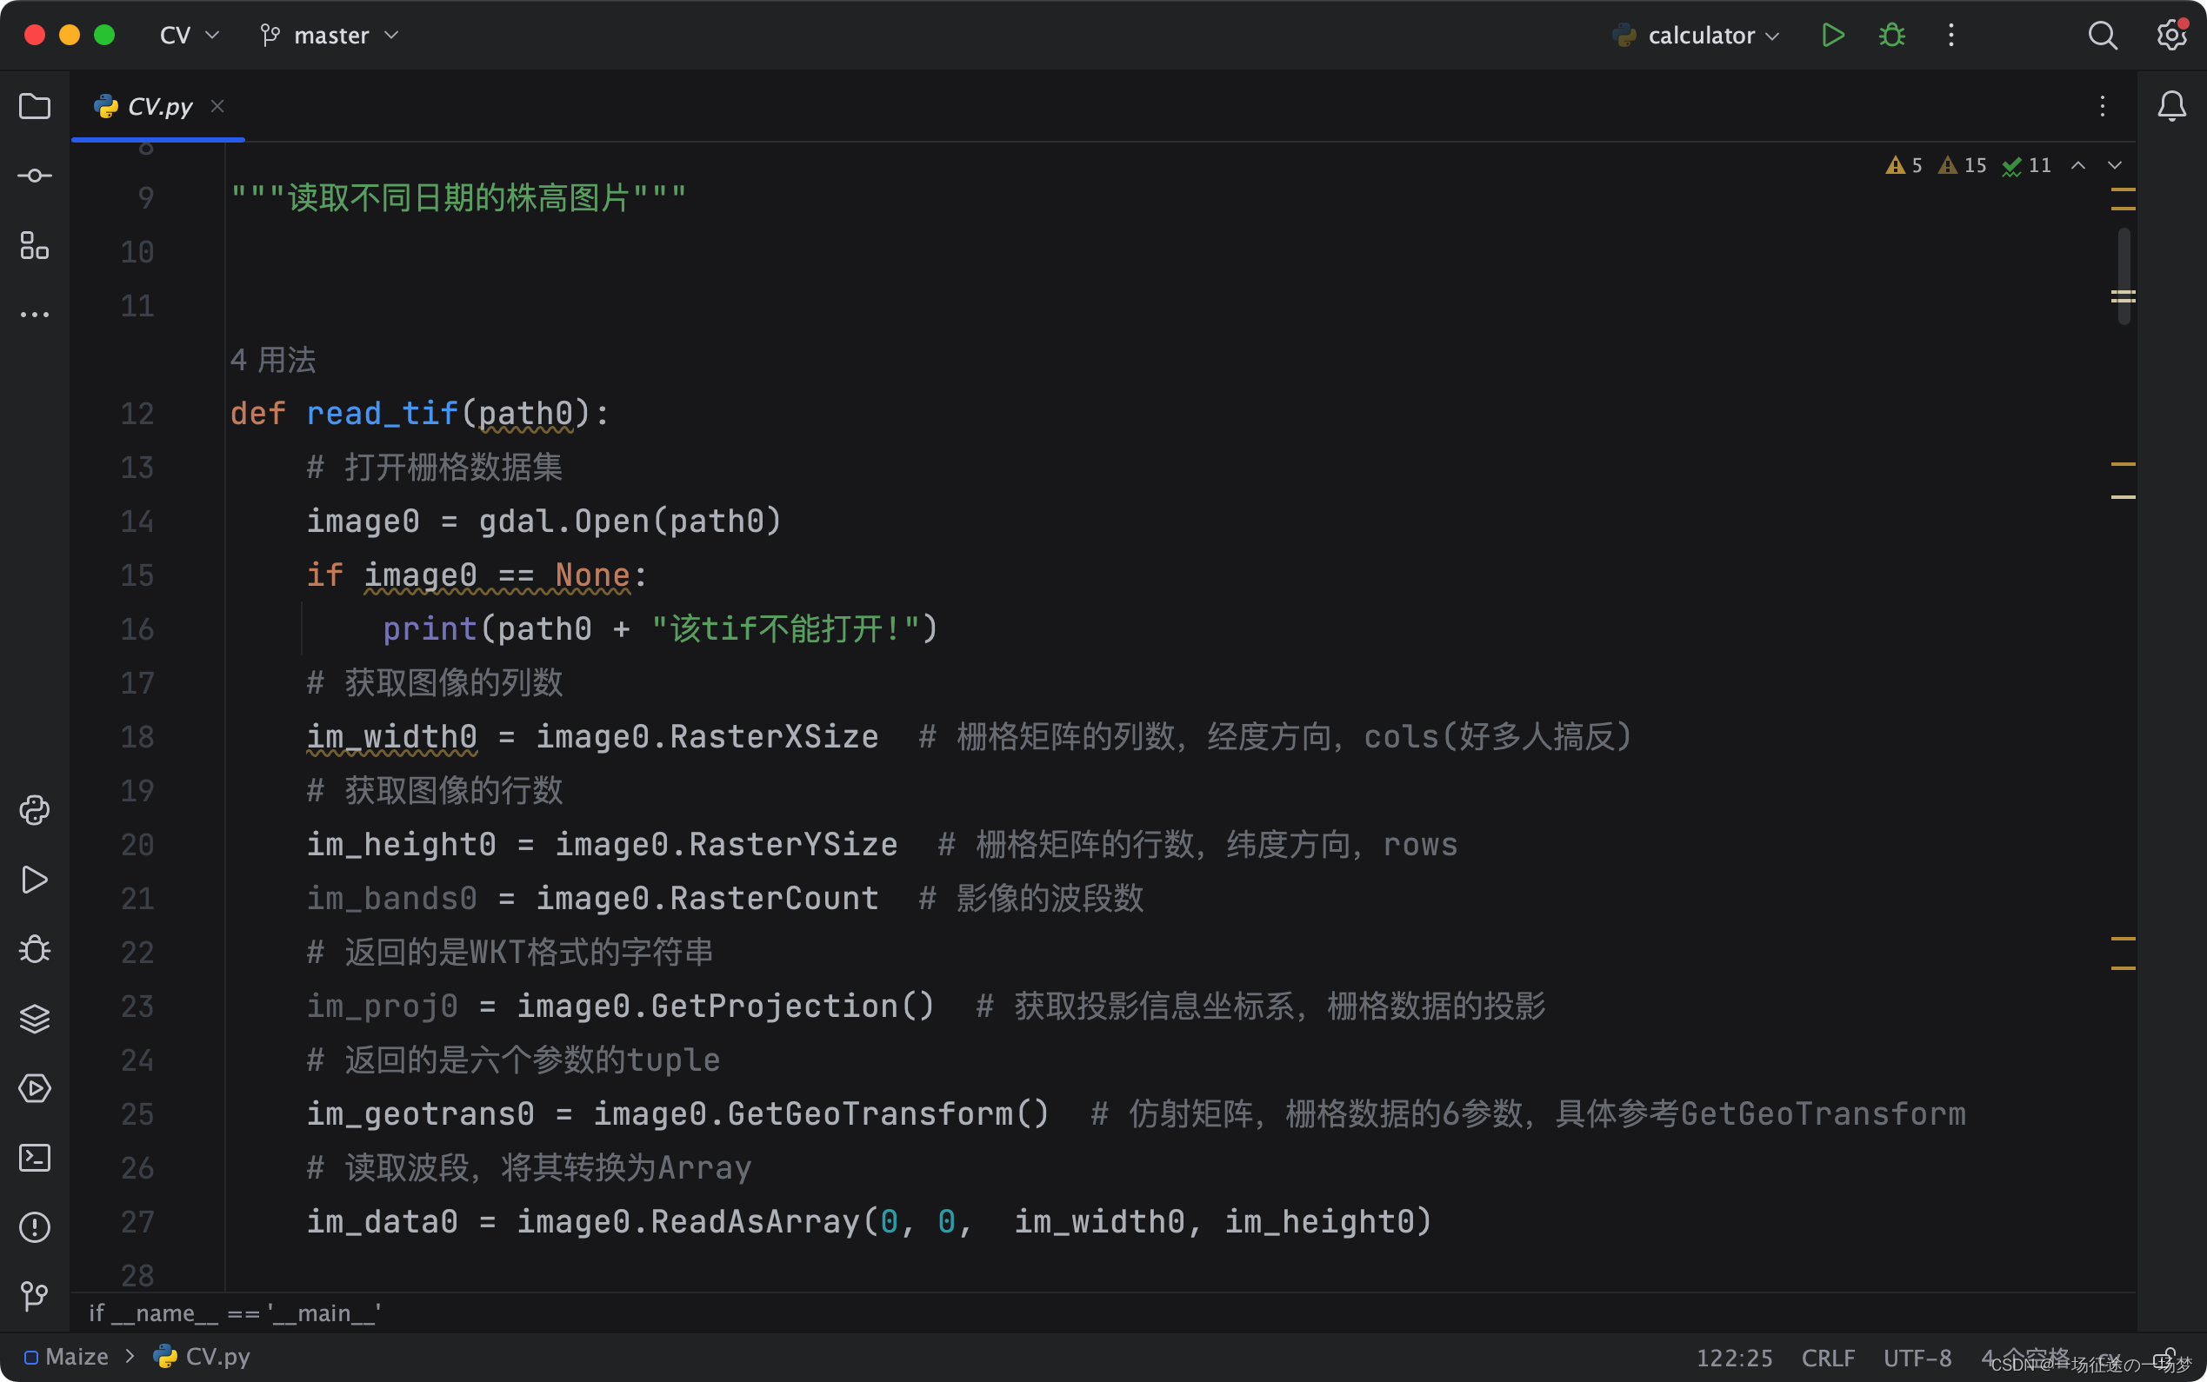The height and width of the screenshot is (1382, 2207).
Task: Open the Commit tool window
Action: pyautogui.click(x=35, y=176)
